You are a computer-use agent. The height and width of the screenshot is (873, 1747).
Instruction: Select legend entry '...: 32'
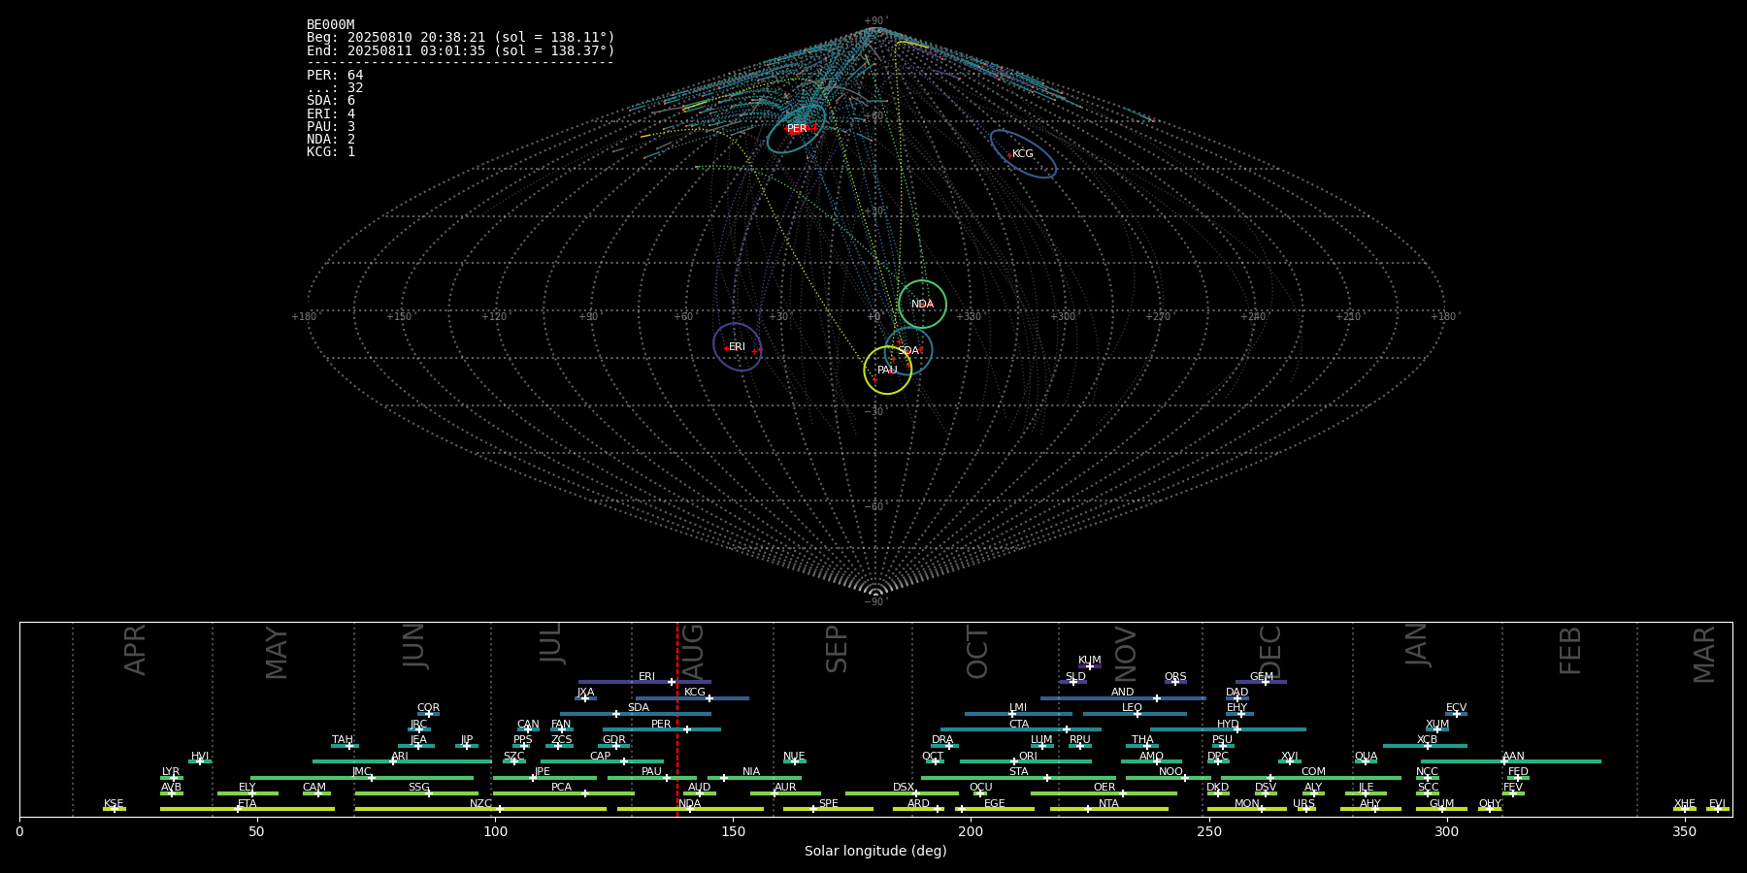pos(335,87)
